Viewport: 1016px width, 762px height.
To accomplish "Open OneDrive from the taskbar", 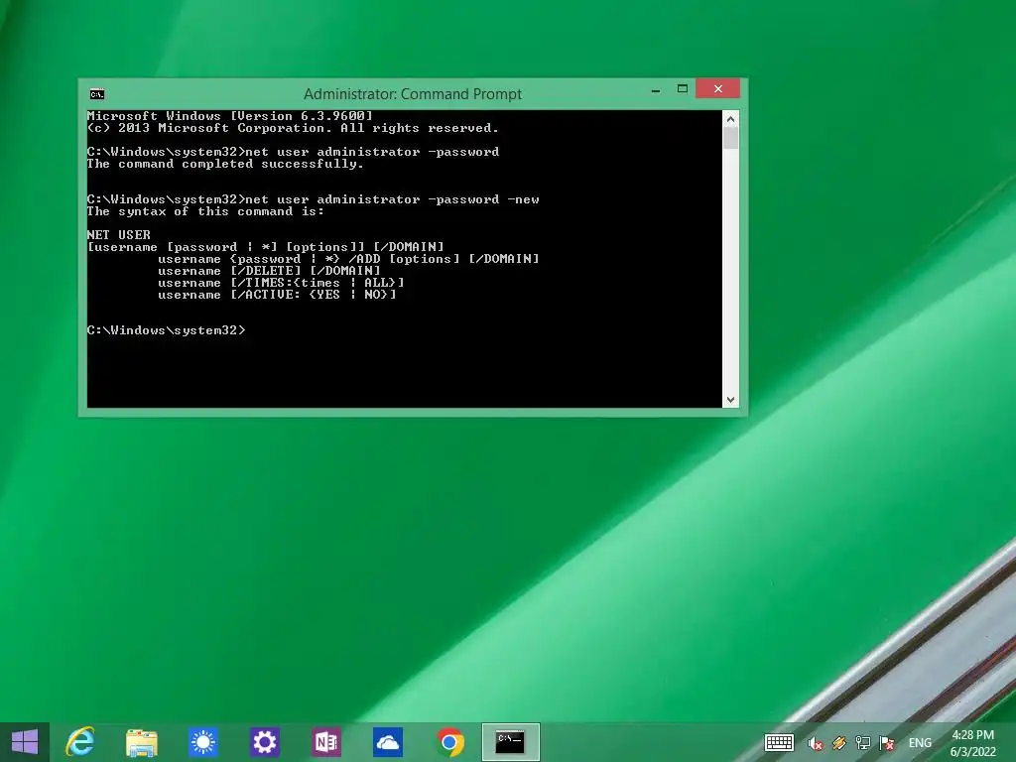I will pos(388,742).
